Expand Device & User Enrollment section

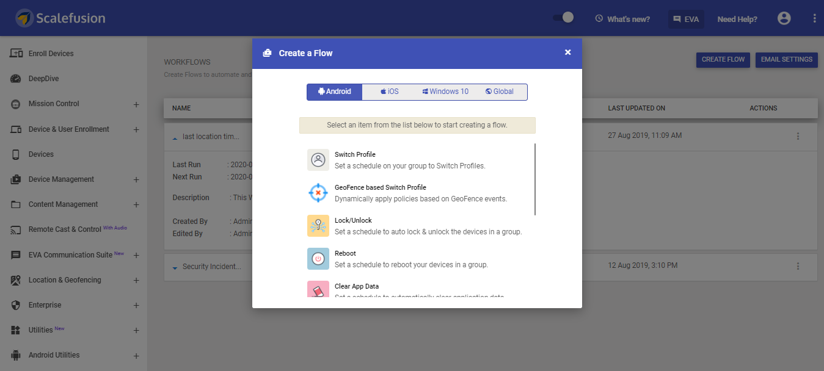point(136,129)
